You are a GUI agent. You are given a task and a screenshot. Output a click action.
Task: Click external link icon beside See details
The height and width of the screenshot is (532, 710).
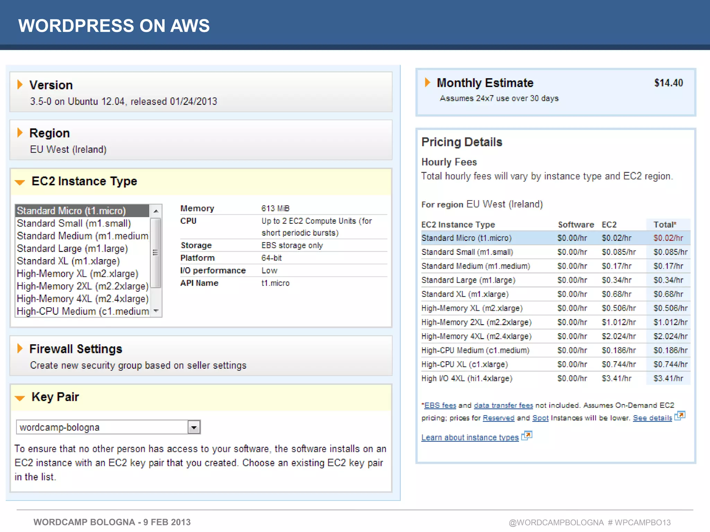[x=680, y=415]
